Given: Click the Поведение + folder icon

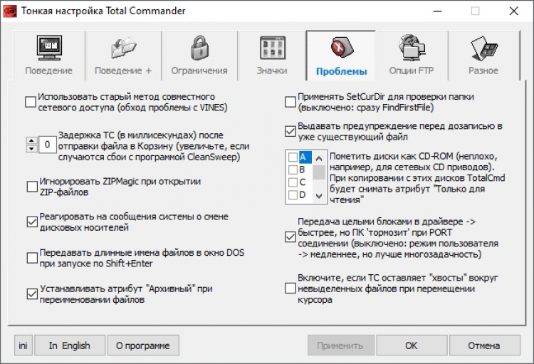Looking at the screenshot, I should 123,48.
